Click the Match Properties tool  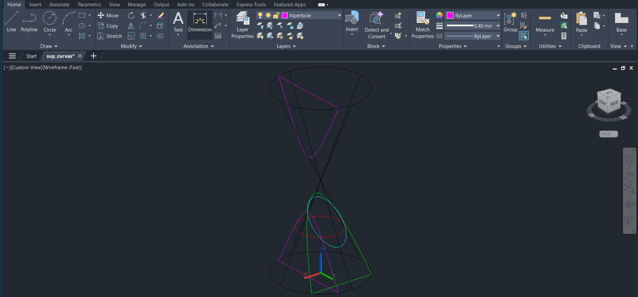423,25
